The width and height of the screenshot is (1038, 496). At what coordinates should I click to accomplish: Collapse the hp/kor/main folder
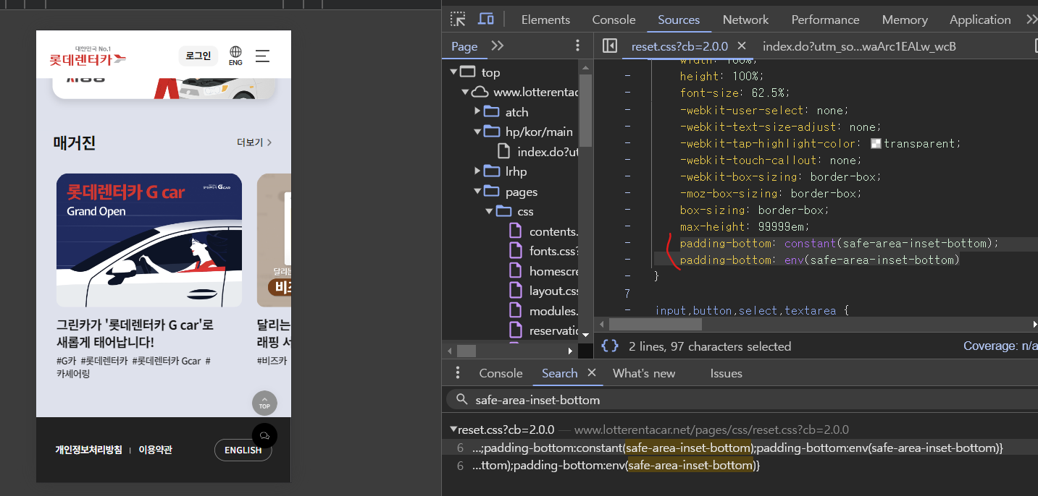pyautogui.click(x=477, y=132)
